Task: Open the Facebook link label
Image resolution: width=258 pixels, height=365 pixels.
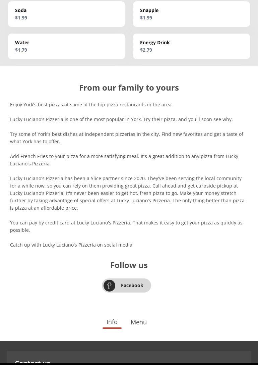Action: [132, 285]
